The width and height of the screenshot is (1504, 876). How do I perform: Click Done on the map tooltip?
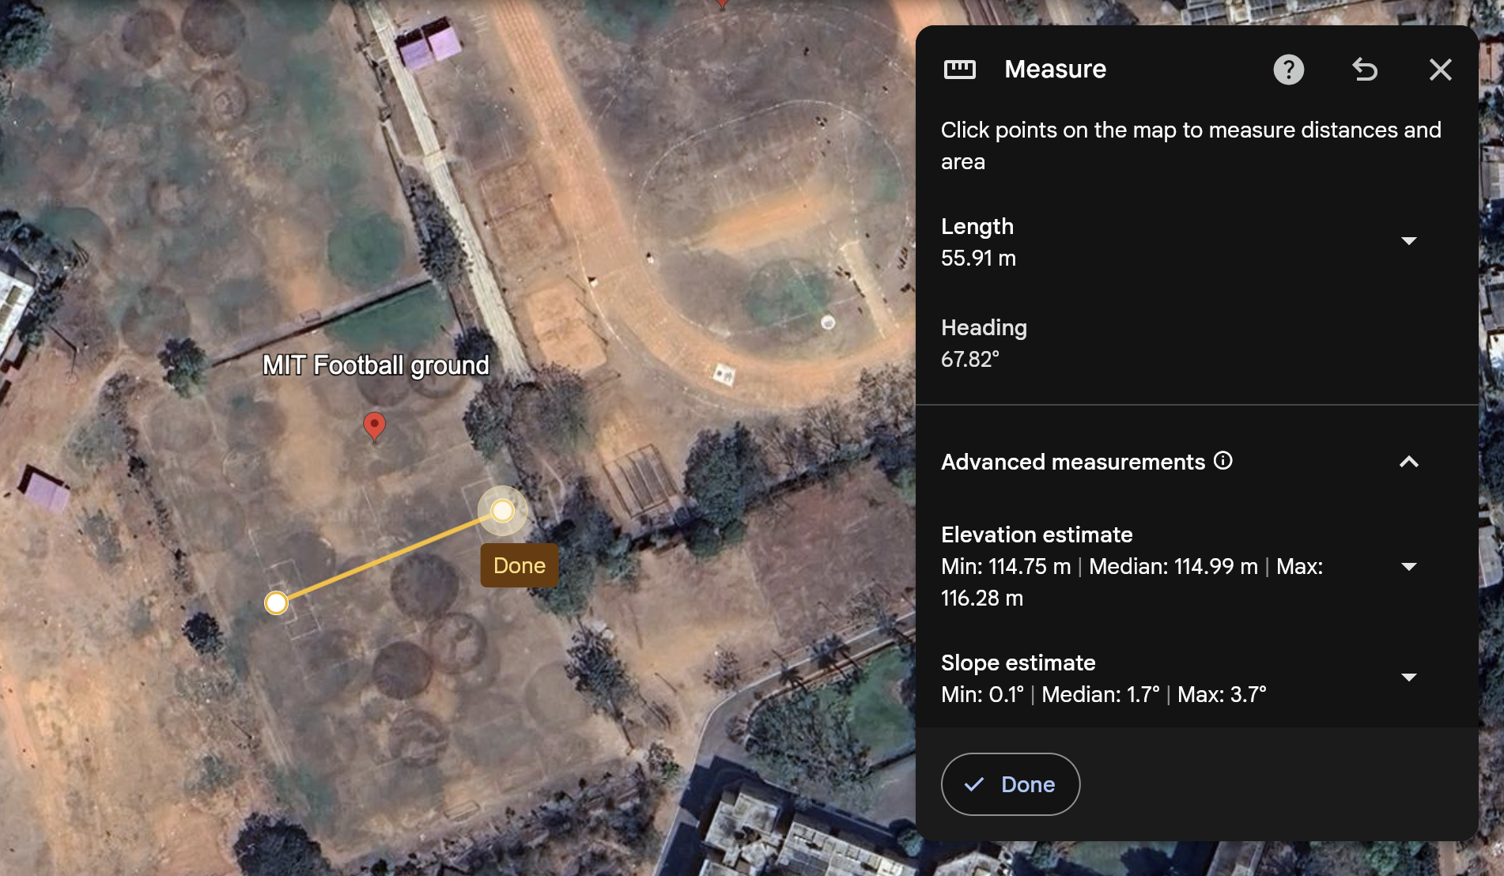519,565
